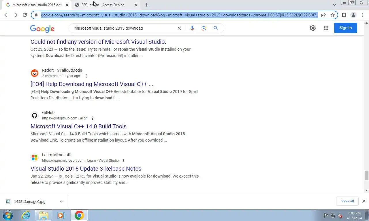
Task: Click 'https://learn.microsoft.com › Learn › Visual Studio' breadcrumb
Action: 80,161
